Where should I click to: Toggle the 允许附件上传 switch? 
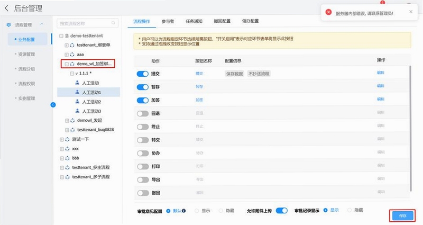pos(282,210)
